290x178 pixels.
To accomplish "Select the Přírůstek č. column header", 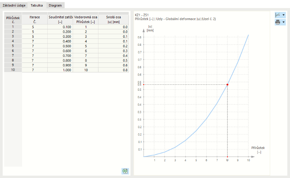I will [x=13, y=19].
